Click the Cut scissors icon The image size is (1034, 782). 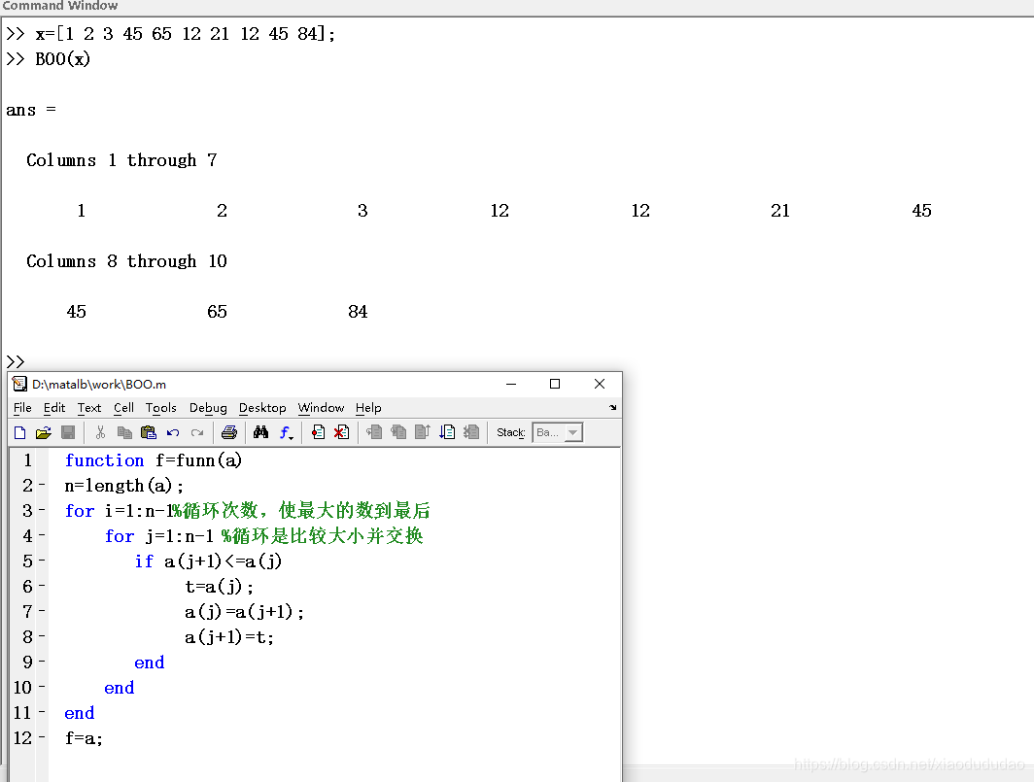click(100, 432)
